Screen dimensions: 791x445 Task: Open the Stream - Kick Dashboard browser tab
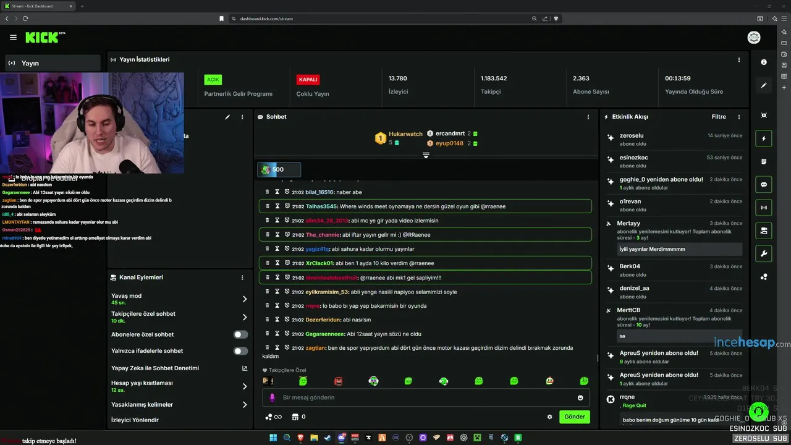pyautogui.click(x=38, y=6)
